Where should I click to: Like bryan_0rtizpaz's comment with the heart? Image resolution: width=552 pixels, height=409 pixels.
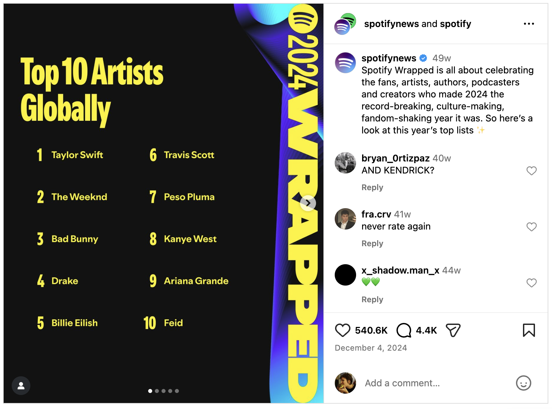point(531,171)
